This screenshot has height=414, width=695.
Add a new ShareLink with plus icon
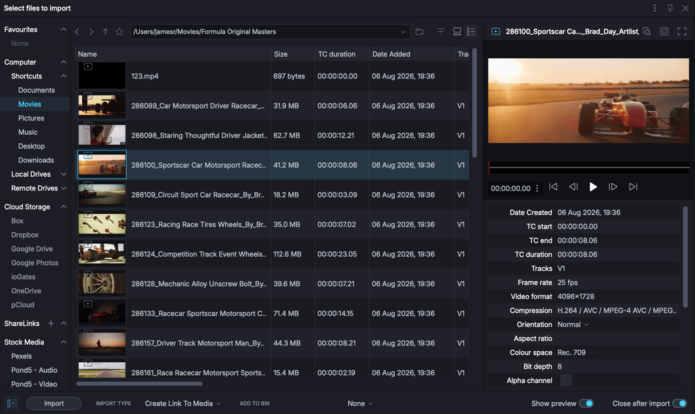click(51, 324)
